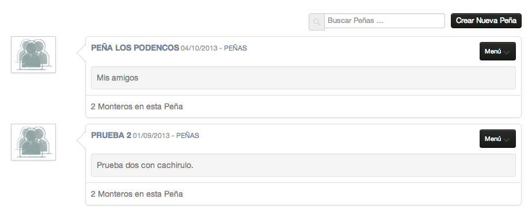Click the 01/09/2013 date text

[x=151, y=136]
